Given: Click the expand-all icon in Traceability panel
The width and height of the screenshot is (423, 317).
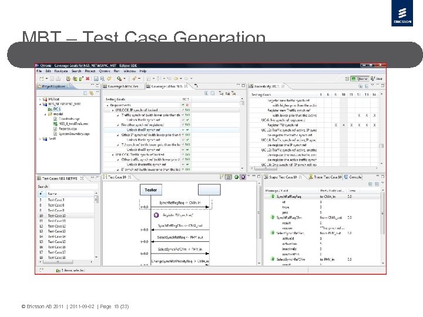Looking at the screenshot, I should click(x=360, y=86).
